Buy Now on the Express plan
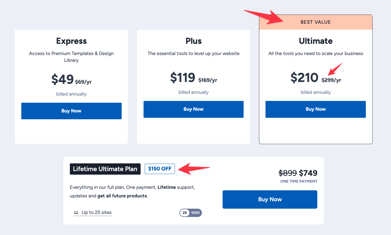Screen dimensions: 391x235 pos(71,111)
